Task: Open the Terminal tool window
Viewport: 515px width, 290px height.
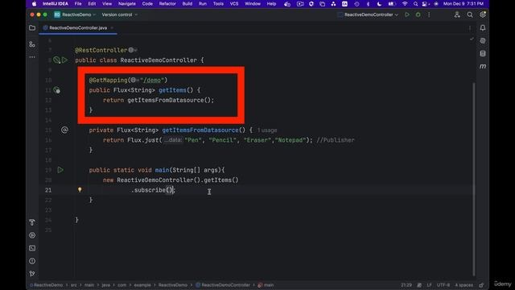Action: pyautogui.click(x=32, y=248)
